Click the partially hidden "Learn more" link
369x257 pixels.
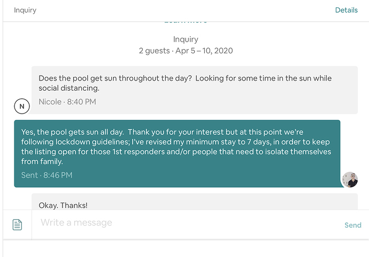click(185, 22)
